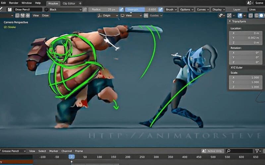Screen dimensions: 265x165
Task: Toggle the Active Only button
Action: point(213,151)
